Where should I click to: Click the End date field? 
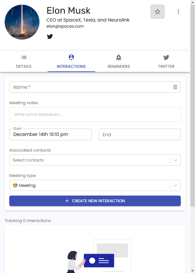tap(140, 134)
